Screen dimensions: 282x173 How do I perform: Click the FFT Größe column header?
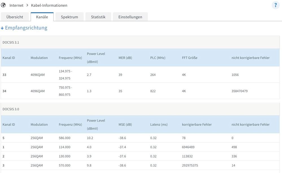pos(190,58)
